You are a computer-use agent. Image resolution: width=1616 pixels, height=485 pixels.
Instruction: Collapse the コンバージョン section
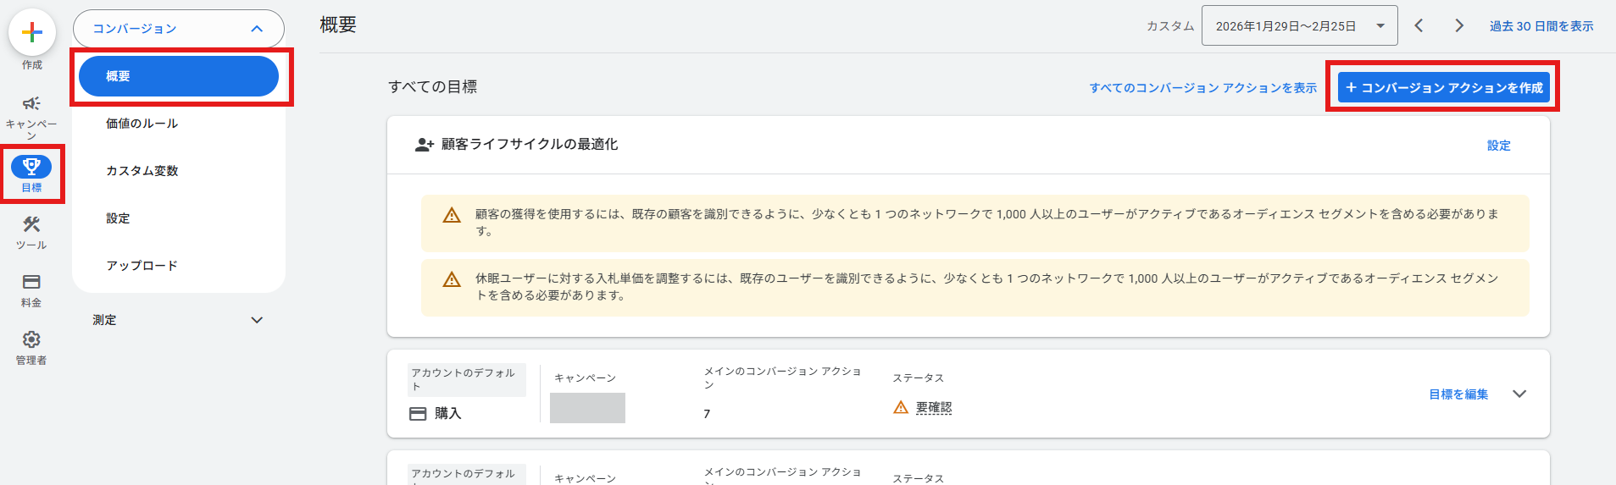(x=257, y=29)
